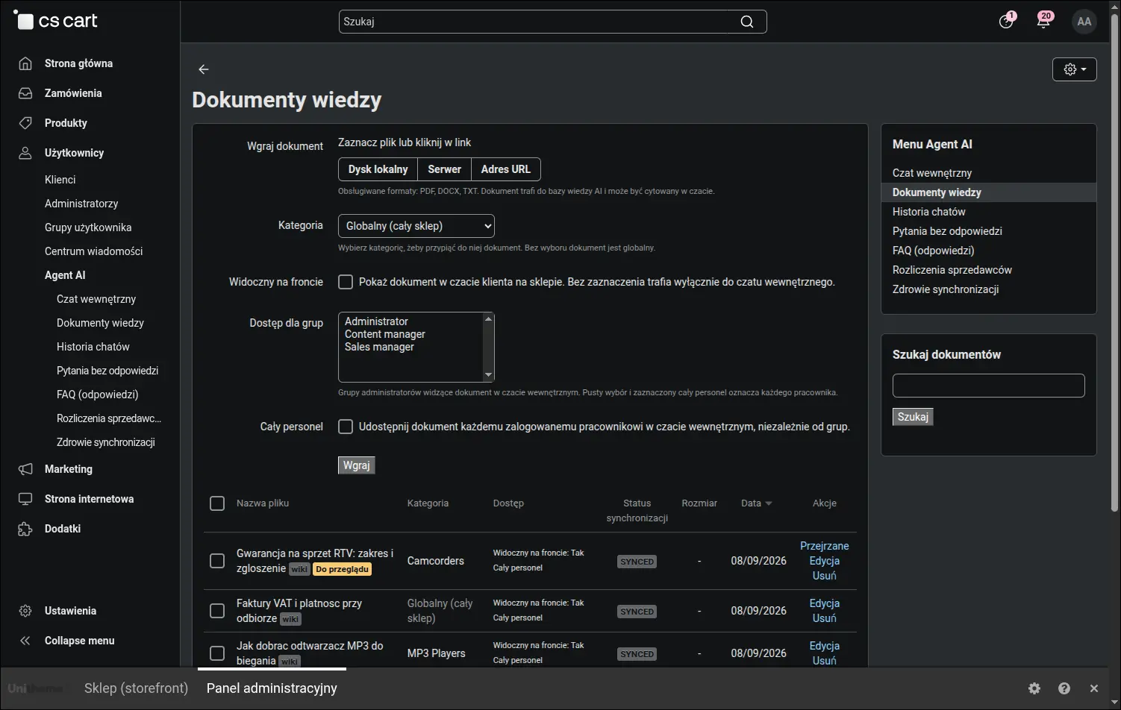Click the search magnifier icon
Viewport: 1121px width, 710px height.
[x=746, y=22]
